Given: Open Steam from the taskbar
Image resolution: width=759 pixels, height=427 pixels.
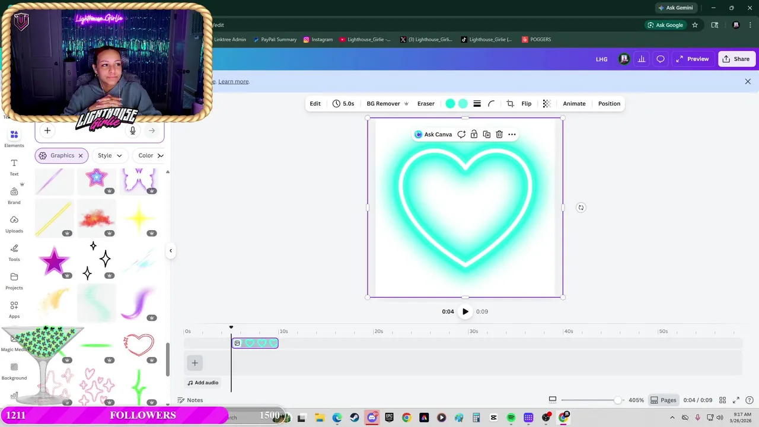Looking at the screenshot, I should click(x=354, y=418).
